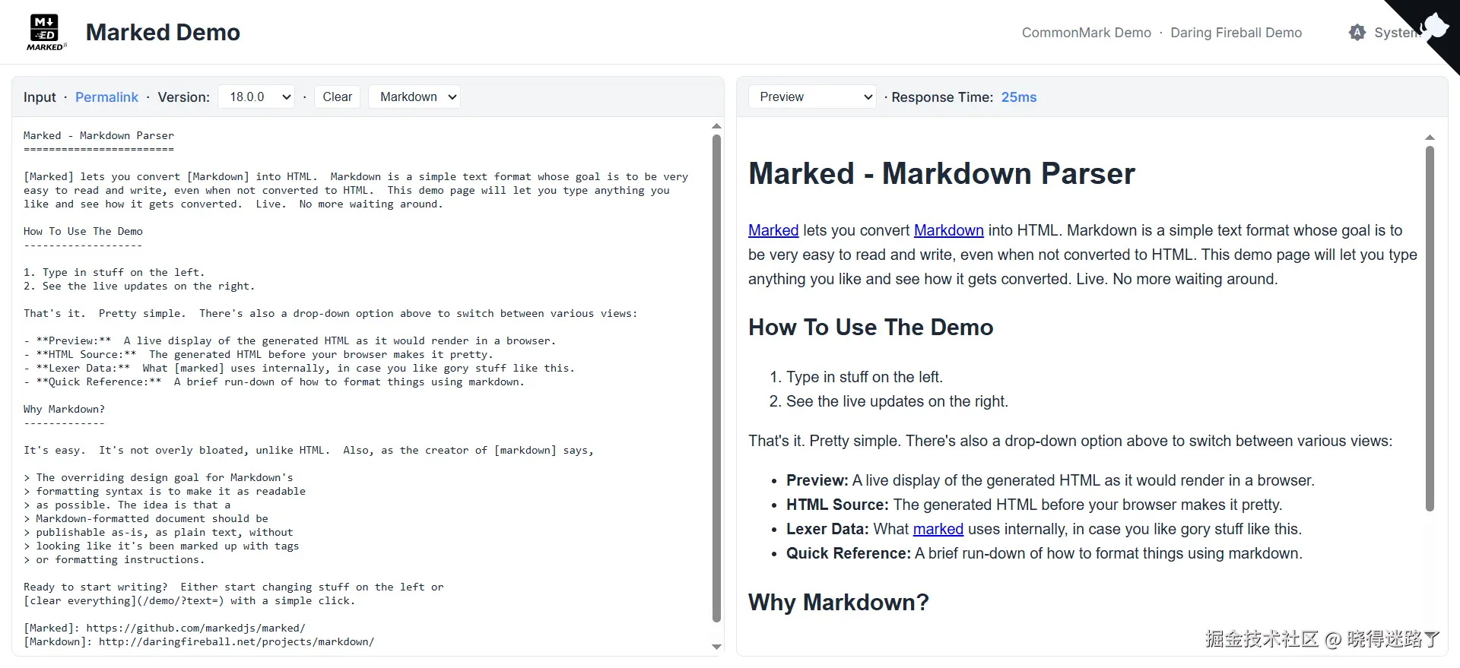Click the input pane scrollbar down arrow
1460x668 pixels.
pyautogui.click(x=716, y=647)
